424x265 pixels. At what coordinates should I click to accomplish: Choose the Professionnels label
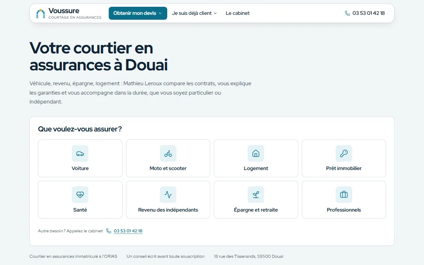pos(344,210)
